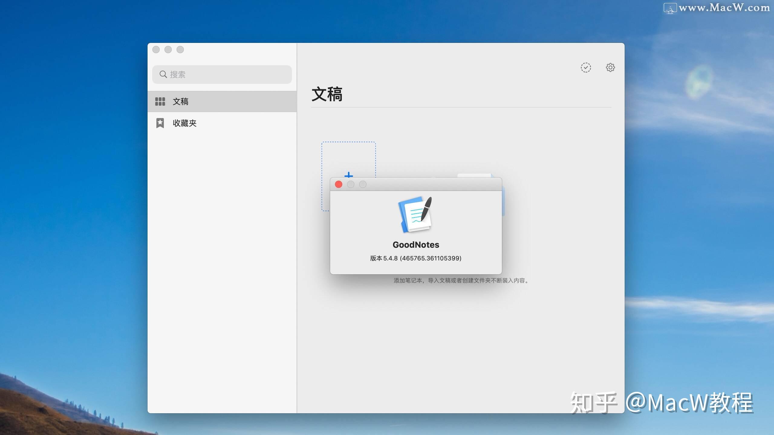The image size is (774, 435).
Task: Click the magnifying glass in the search bar
Action: (x=164, y=74)
